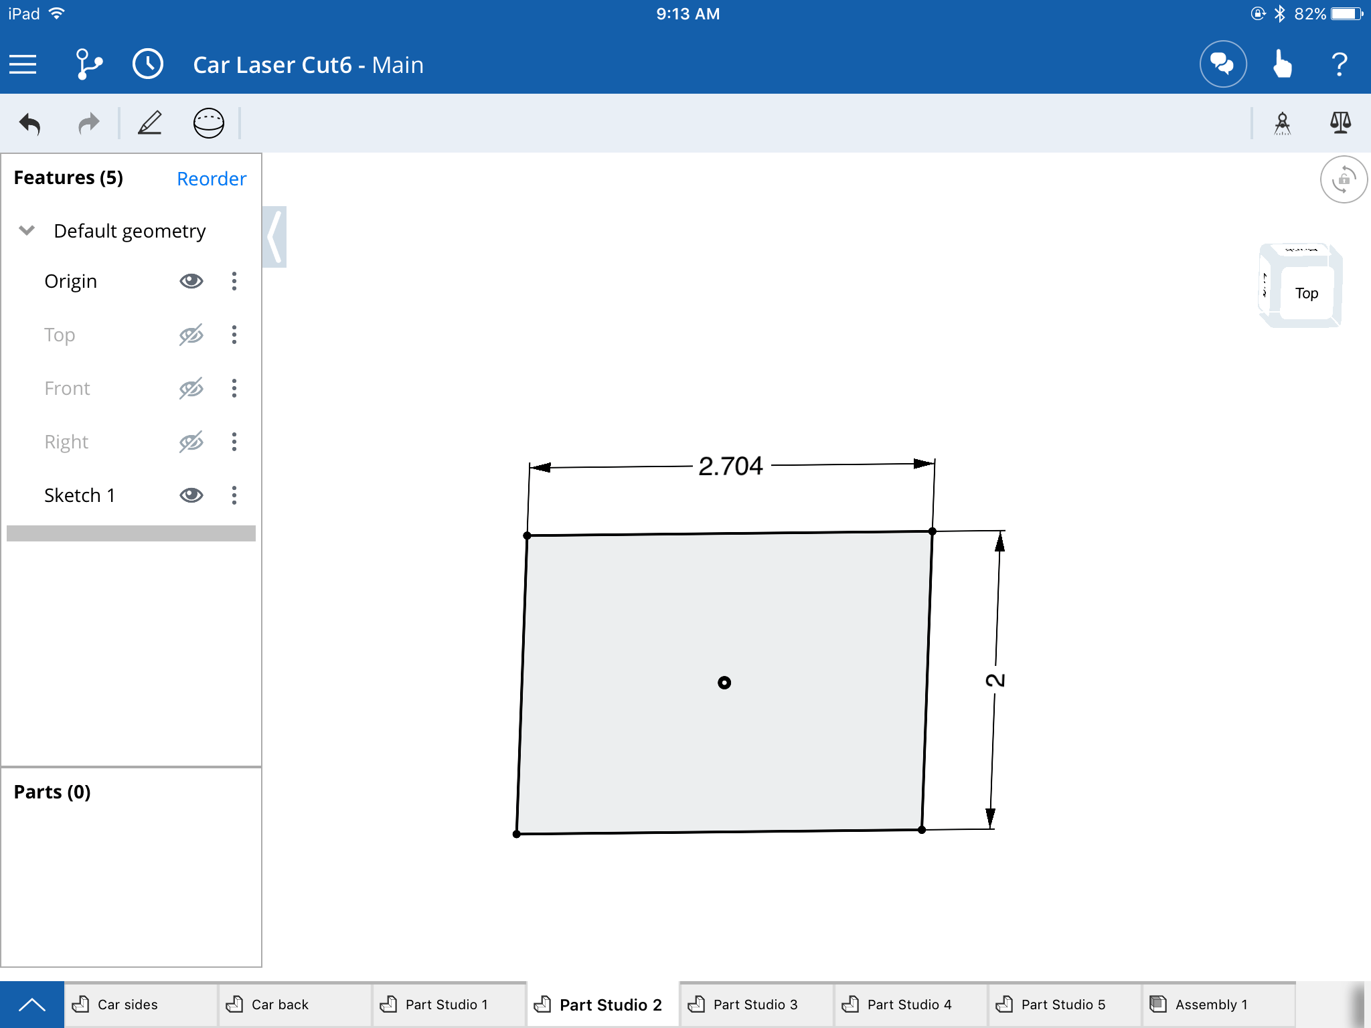Hide the Origin using its eye icon
This screenshot has width=1371, height=1028.
click(191, 281)
